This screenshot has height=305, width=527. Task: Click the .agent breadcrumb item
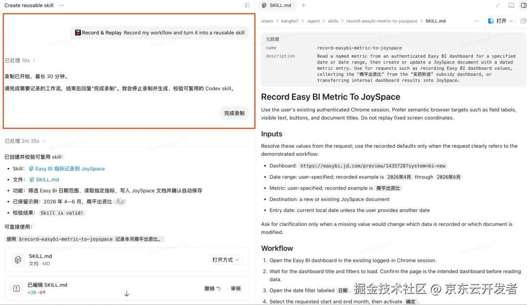tap(313, 21)
